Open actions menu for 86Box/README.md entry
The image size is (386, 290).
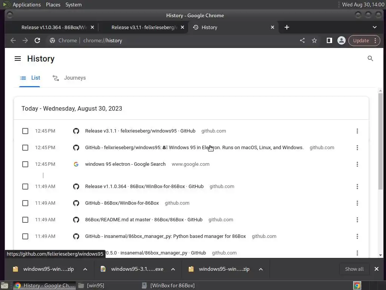(x=357, y=220)
